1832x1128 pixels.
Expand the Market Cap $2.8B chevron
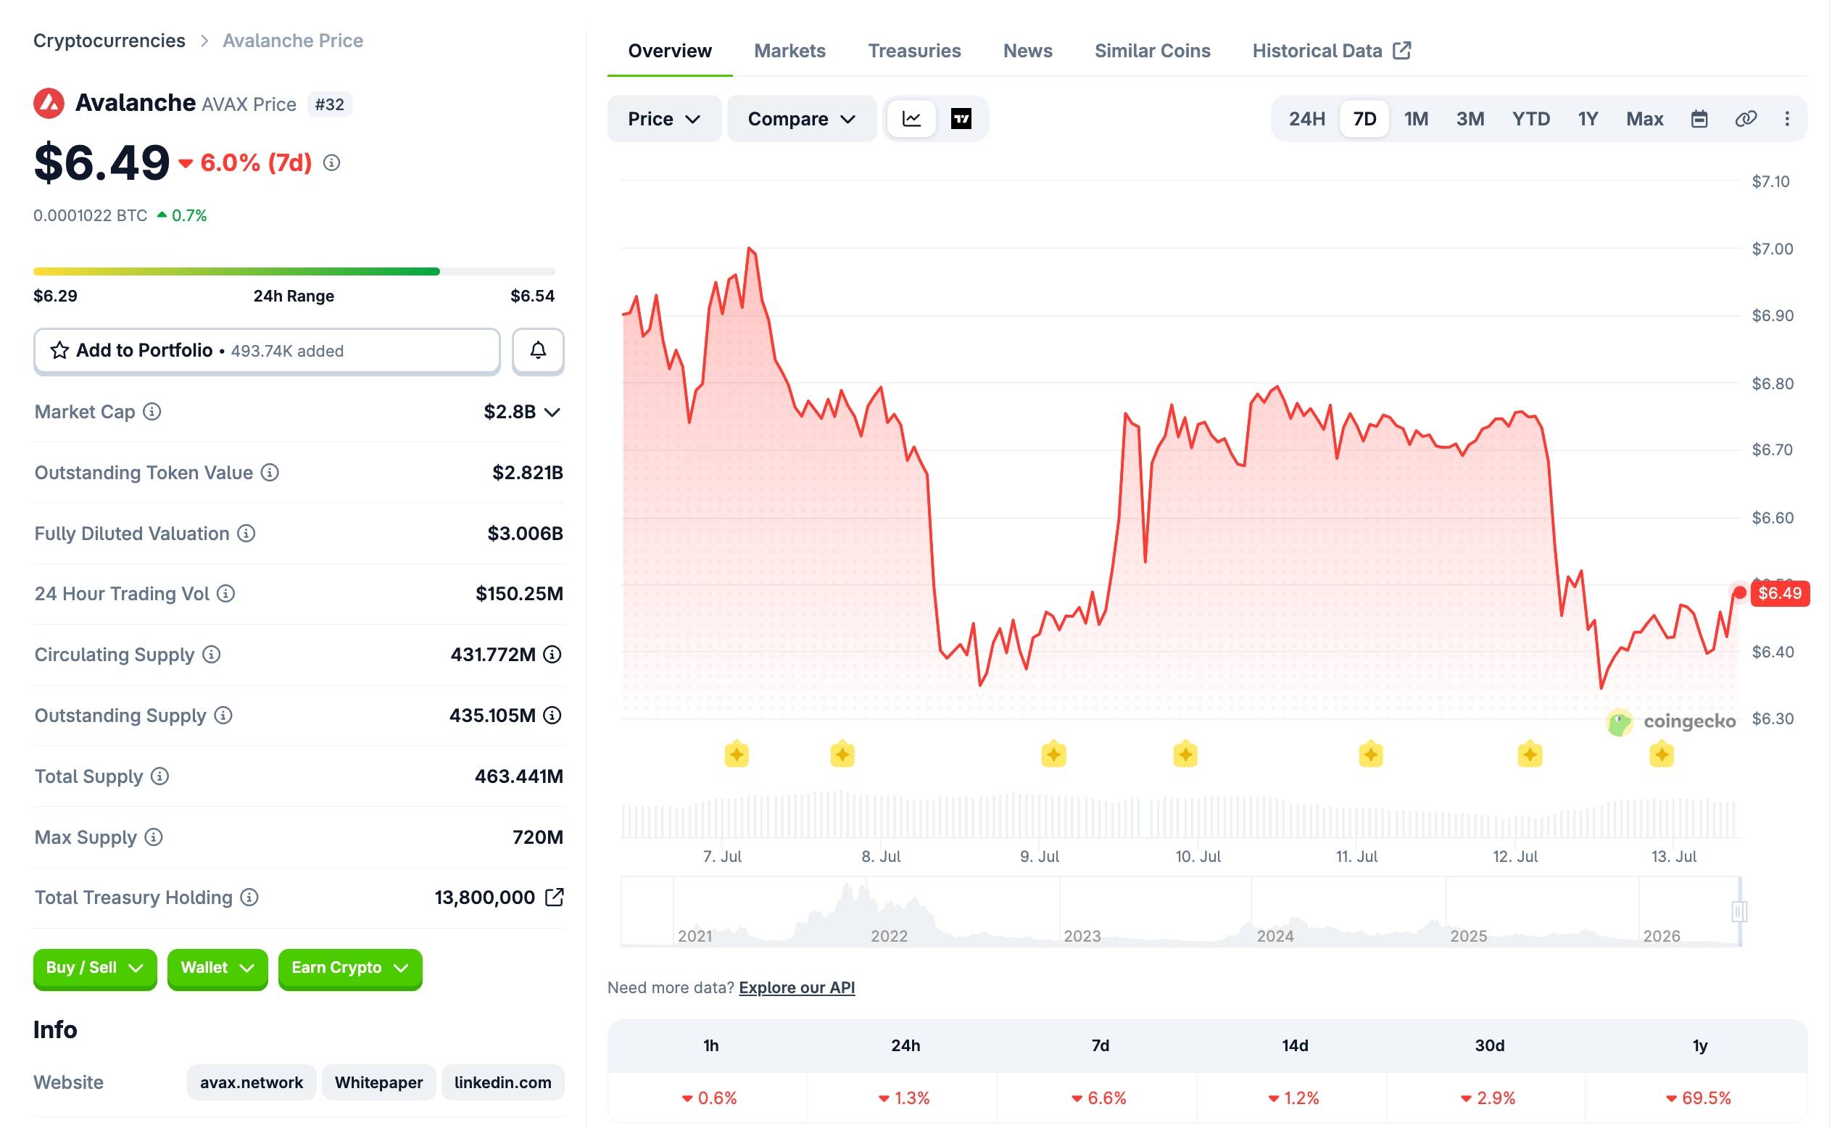(x=552, y=412)
